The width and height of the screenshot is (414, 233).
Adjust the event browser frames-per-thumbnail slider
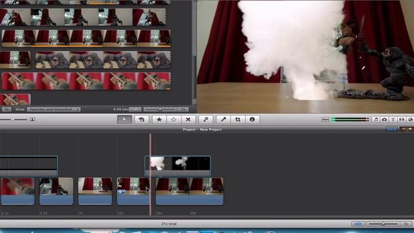(160, 109)
